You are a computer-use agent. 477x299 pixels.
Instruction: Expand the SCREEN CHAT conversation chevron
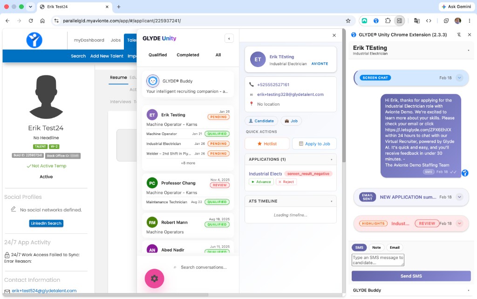pos(459,78)
